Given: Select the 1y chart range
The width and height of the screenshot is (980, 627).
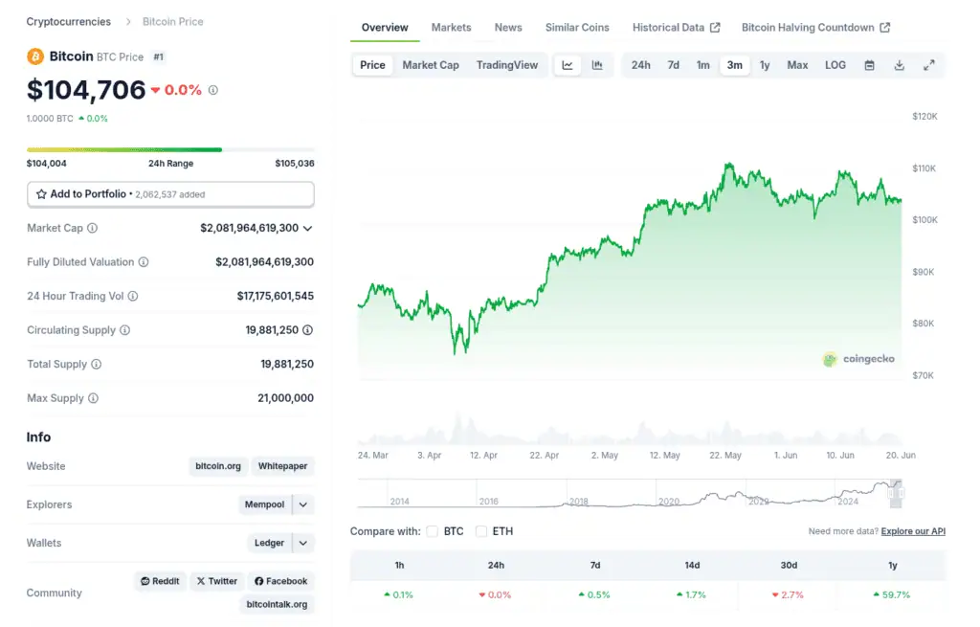Looking at the screenshot, I should (765, 65).
